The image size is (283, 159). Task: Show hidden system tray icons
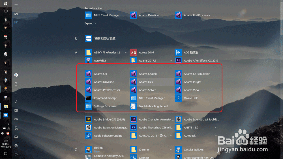8,124
